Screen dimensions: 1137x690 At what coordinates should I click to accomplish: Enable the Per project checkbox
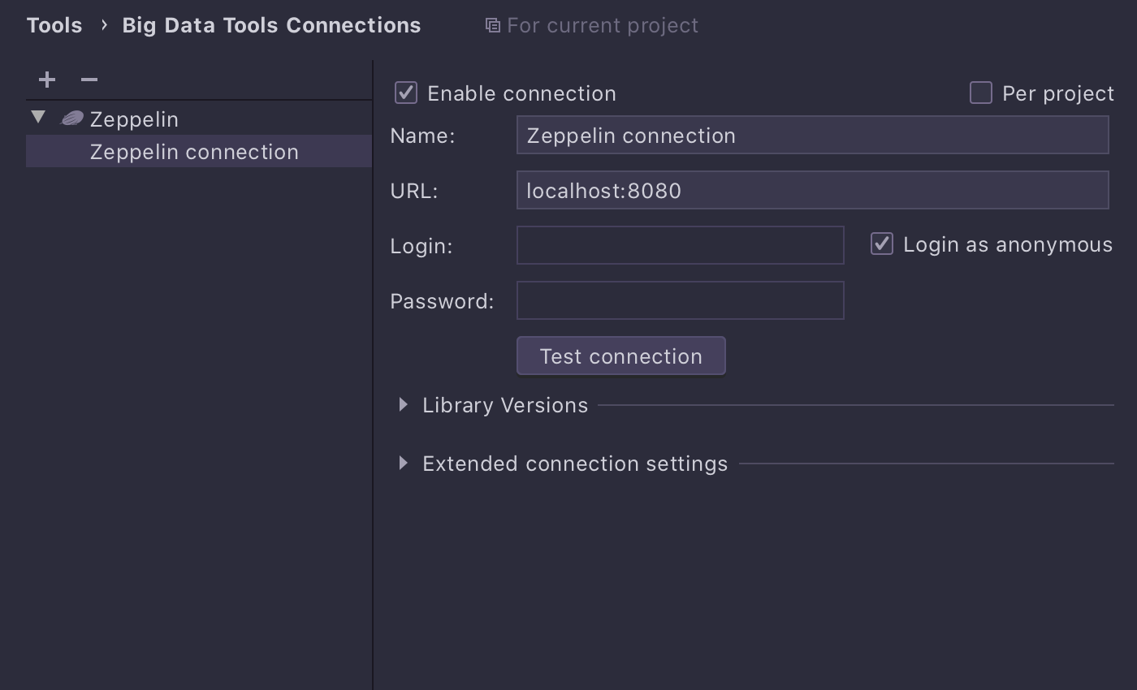981,93
